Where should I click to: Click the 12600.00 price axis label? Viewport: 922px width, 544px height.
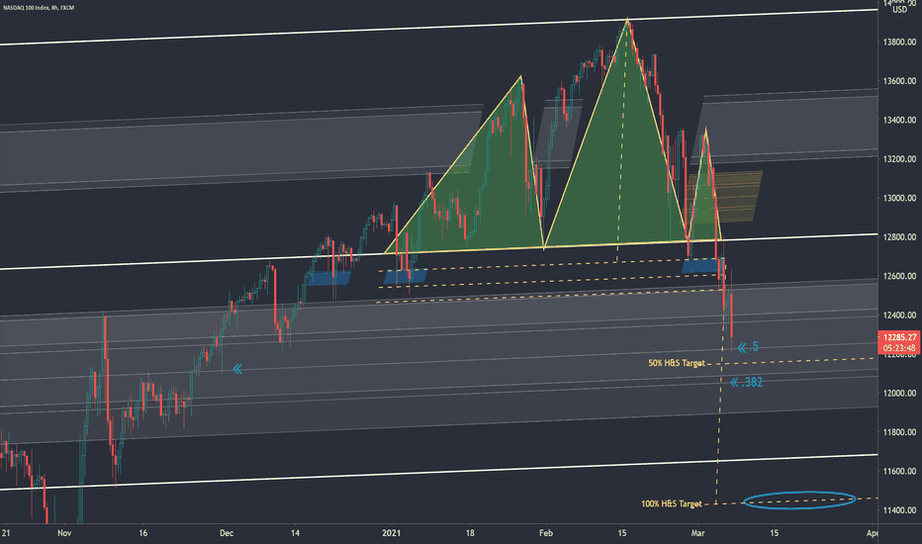(x=899, y=276)
